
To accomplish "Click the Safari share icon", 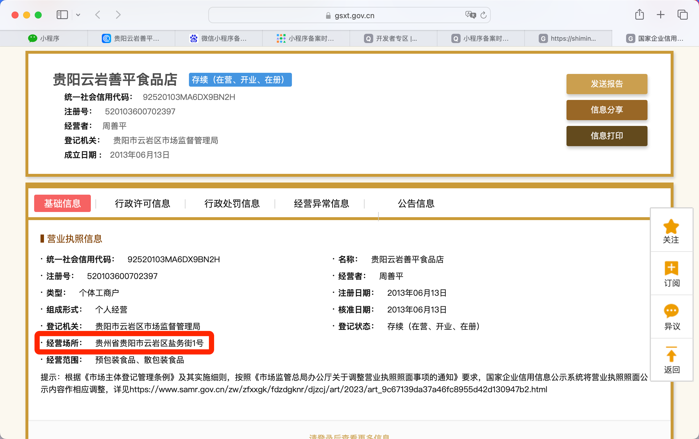I will [x=639, y=15].
